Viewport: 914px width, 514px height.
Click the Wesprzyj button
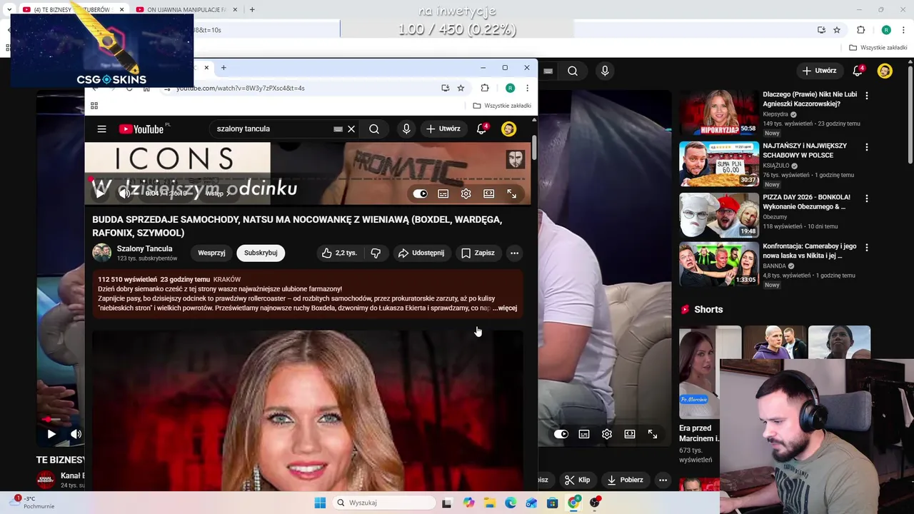[x=211, y=253]
